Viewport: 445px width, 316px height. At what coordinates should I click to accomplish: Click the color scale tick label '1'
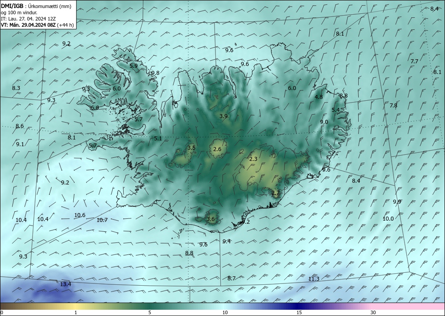[x=76, y=312]
